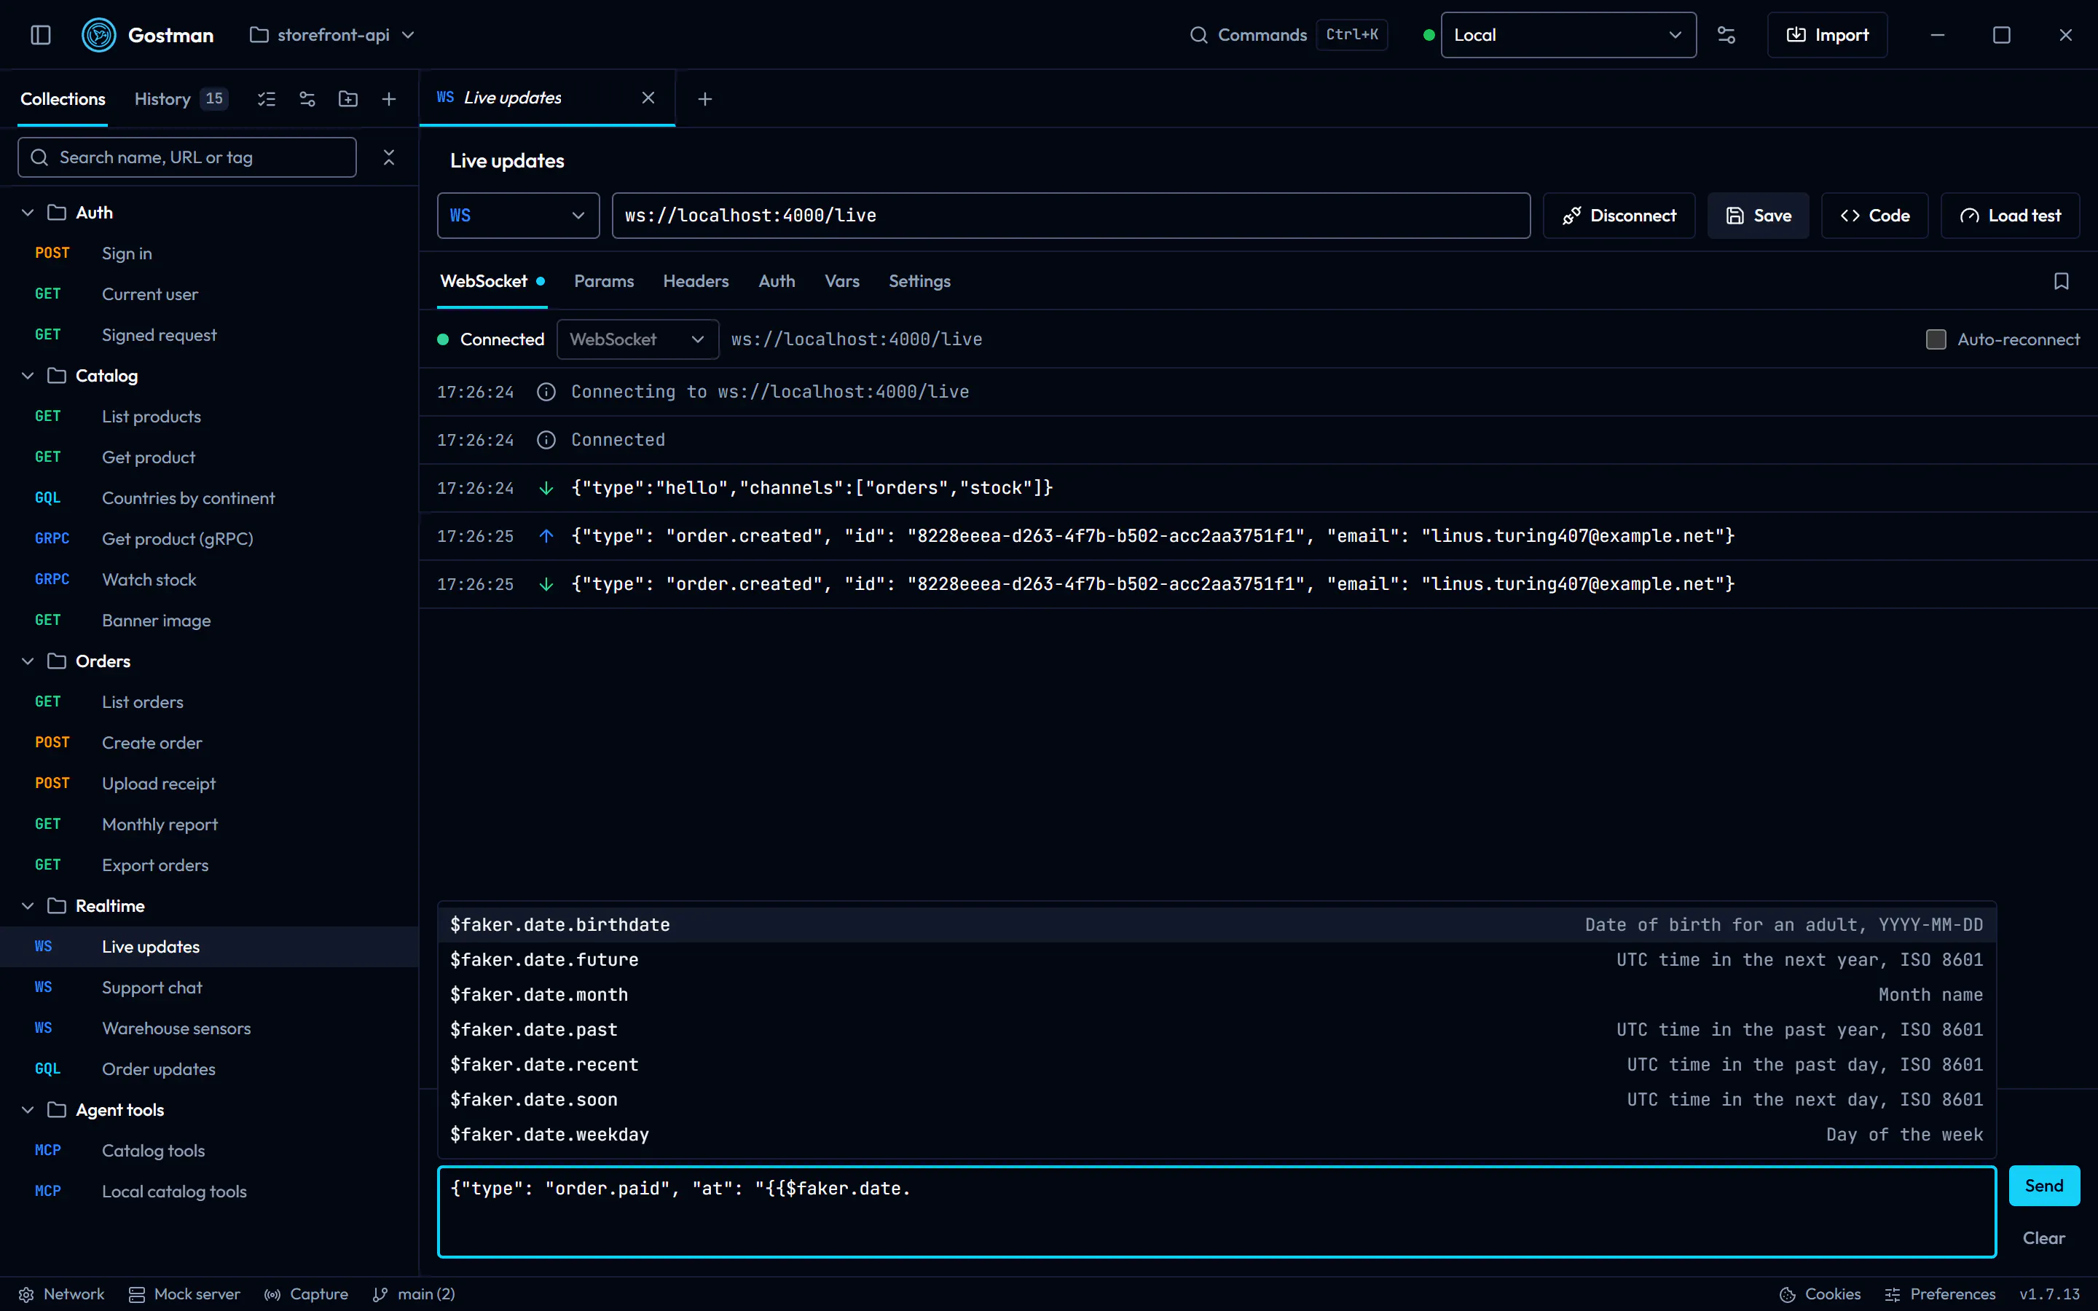Select the $faker.date.future suggestion
2098x1311 pixels.
[x=1217, y=960]
